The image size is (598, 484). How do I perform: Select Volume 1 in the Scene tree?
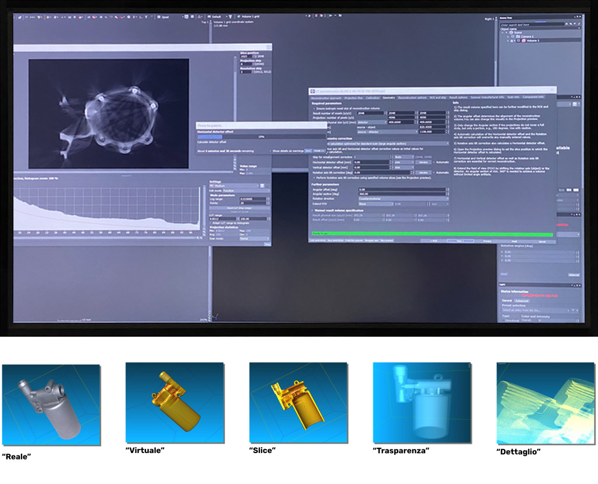pyautogui.click(x=533, y=40)
